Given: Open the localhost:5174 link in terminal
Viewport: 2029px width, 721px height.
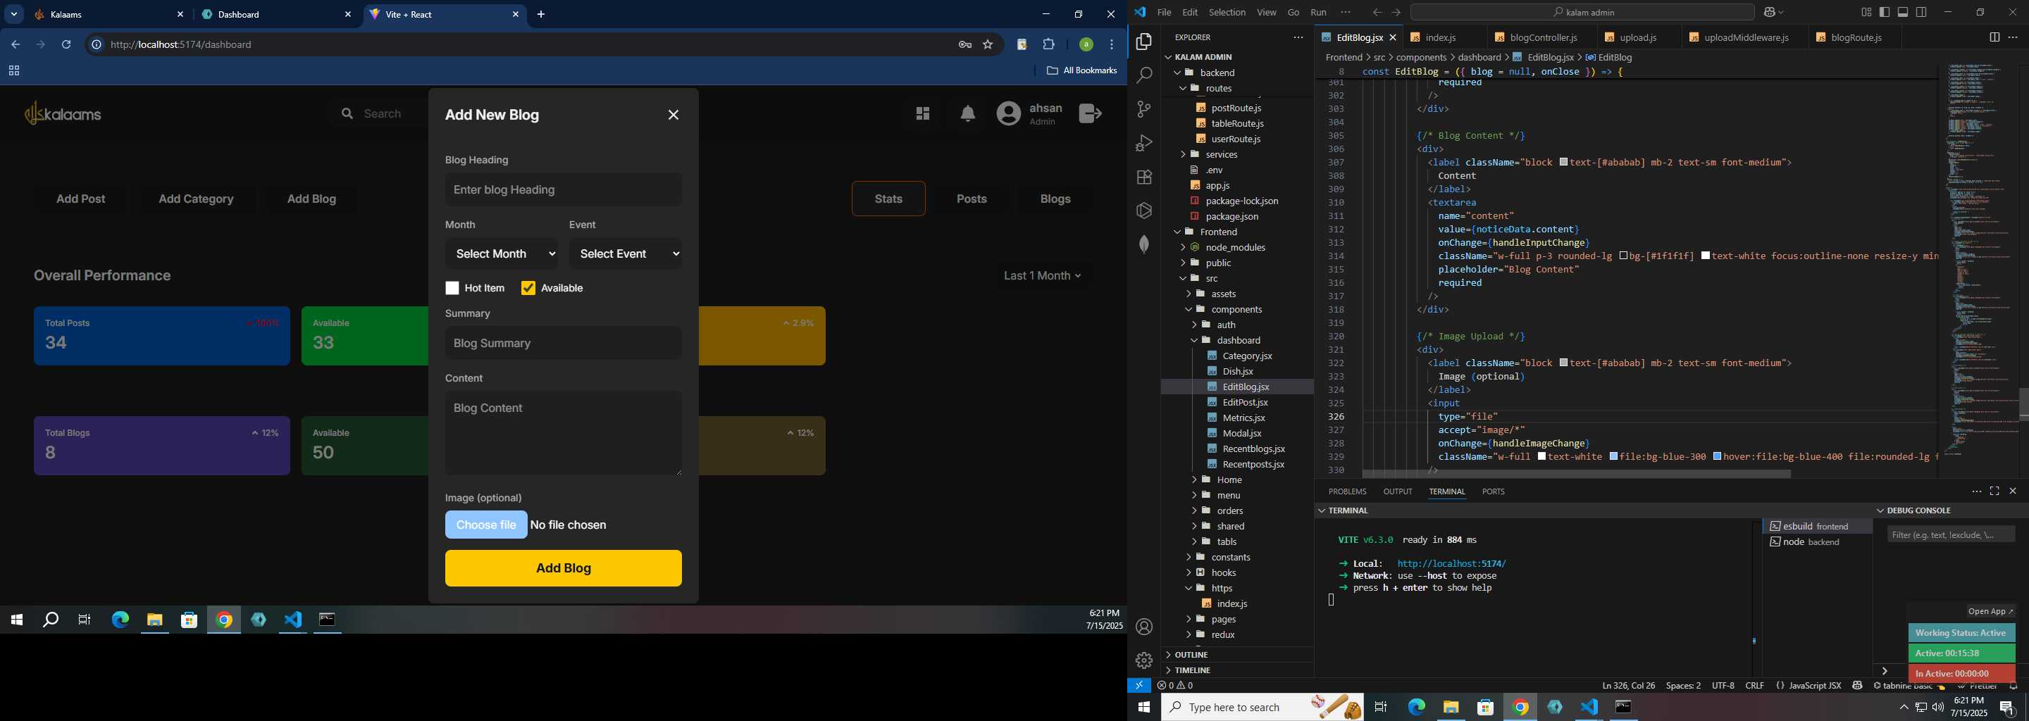Looking at the screenshot, I should (1451, 563).
